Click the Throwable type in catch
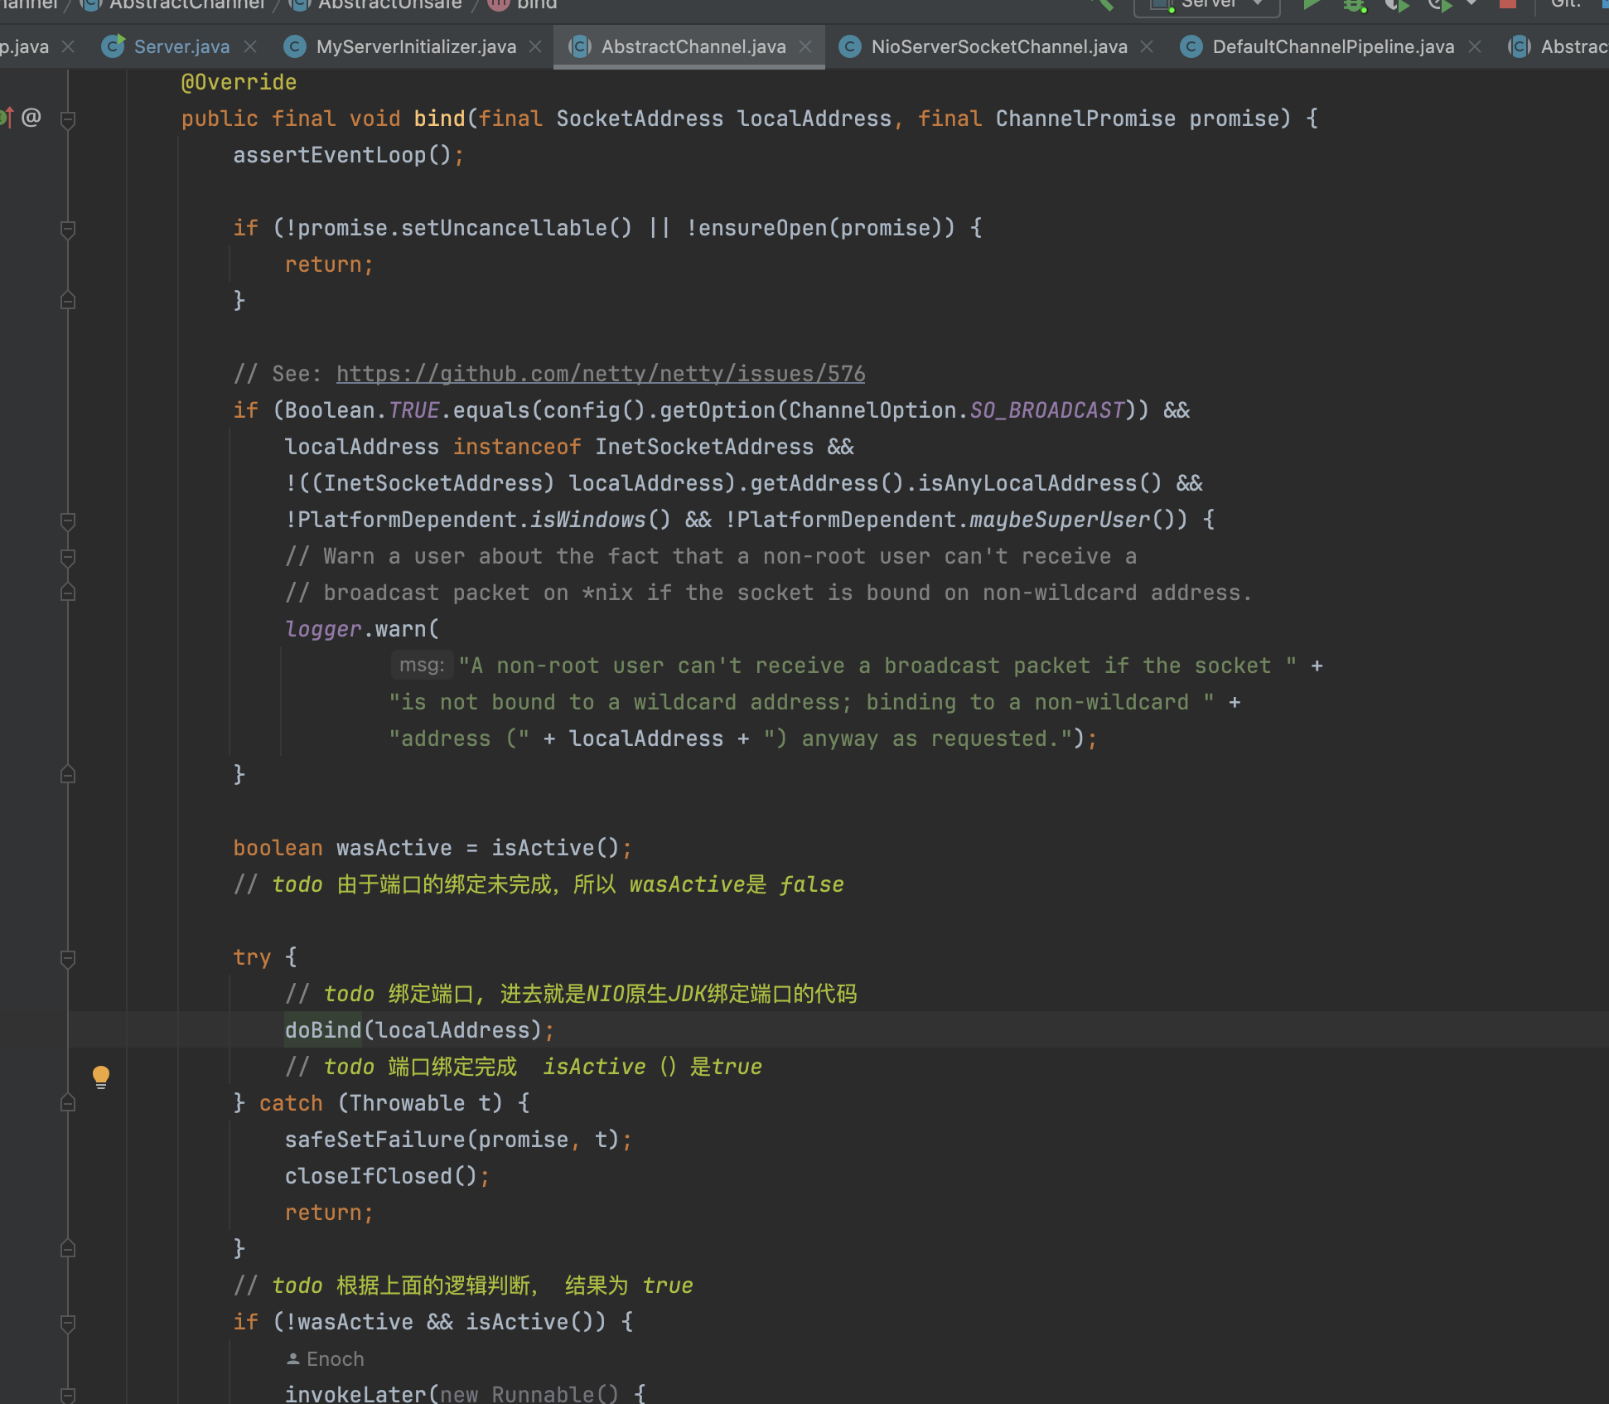Image resolution: width=1609 pixels, height=1404 pixels. pyautogui.click(x=407, y=1103)
